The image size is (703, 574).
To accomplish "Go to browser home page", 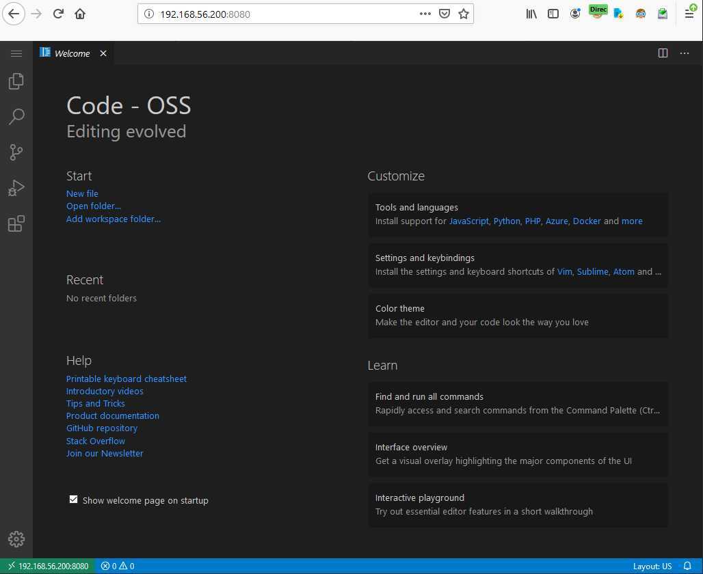I will [80, 14].
